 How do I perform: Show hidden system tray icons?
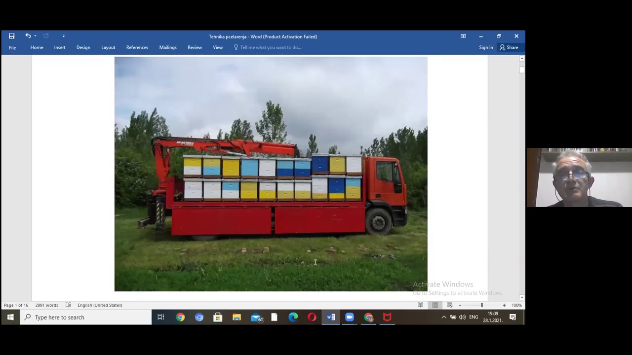pos(444,317)
